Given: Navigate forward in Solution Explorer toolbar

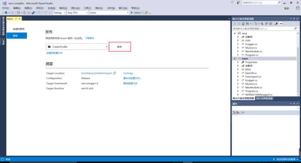Looking at the screenshot, I should [239, 24].
